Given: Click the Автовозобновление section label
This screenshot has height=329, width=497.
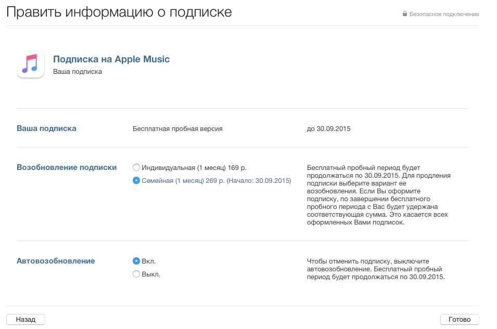Looking at the screenshot, I should tap(56, 261).
